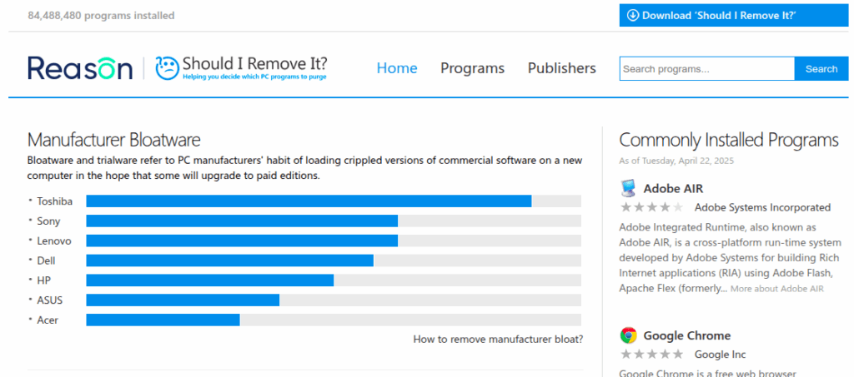Click the Toshiba bloatware progress bar
Image resolution: width=854 pixels, height=377 pixels.
click(334, 201)
